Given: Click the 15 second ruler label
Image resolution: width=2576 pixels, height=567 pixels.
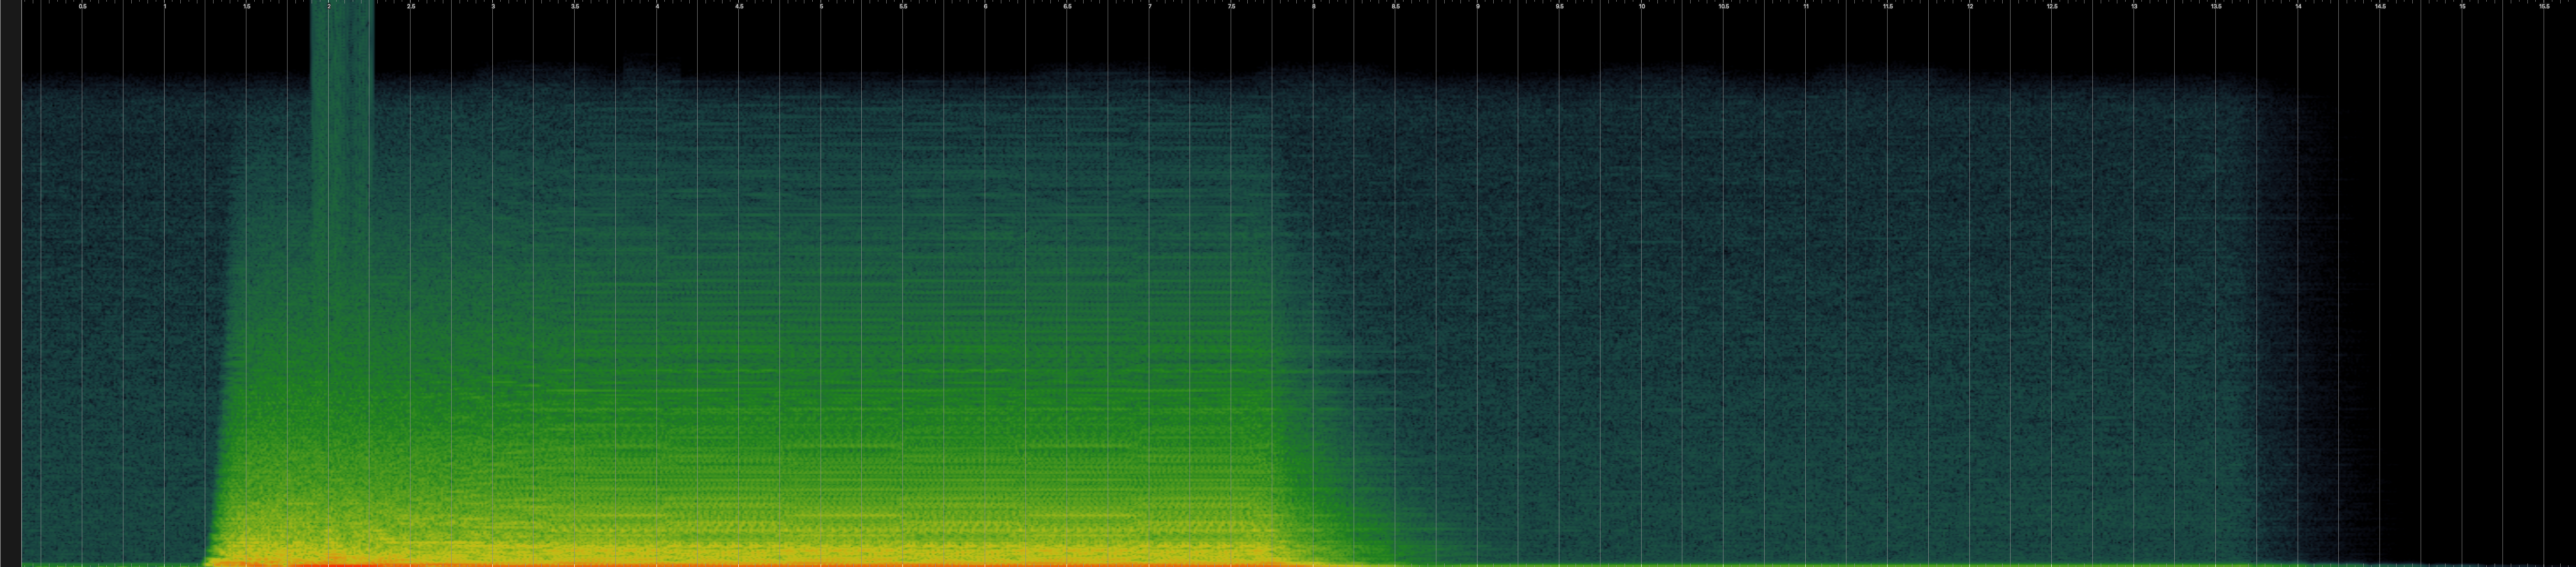Looking at the screenshot, I should pyautogui.click(x=2462, y=7).
